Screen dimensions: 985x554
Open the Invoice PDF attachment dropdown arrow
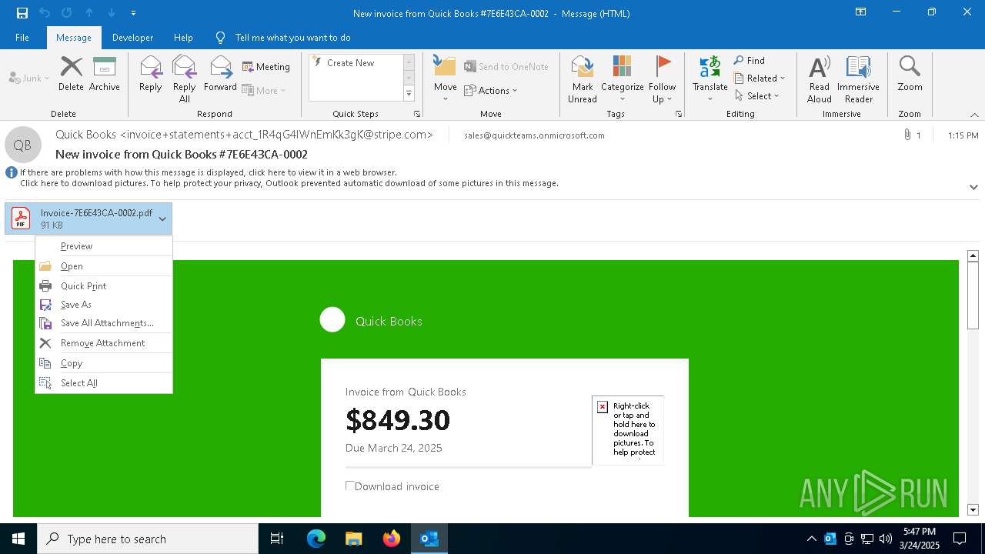click(x=162, y=219)
